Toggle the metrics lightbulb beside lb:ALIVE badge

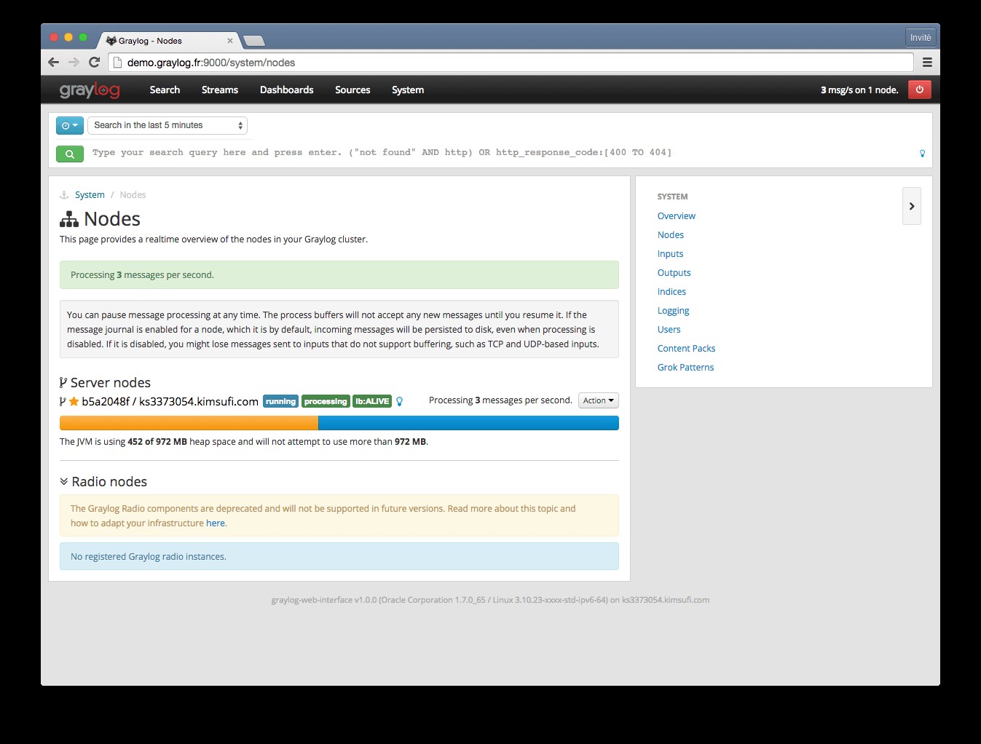pos(400,401)
